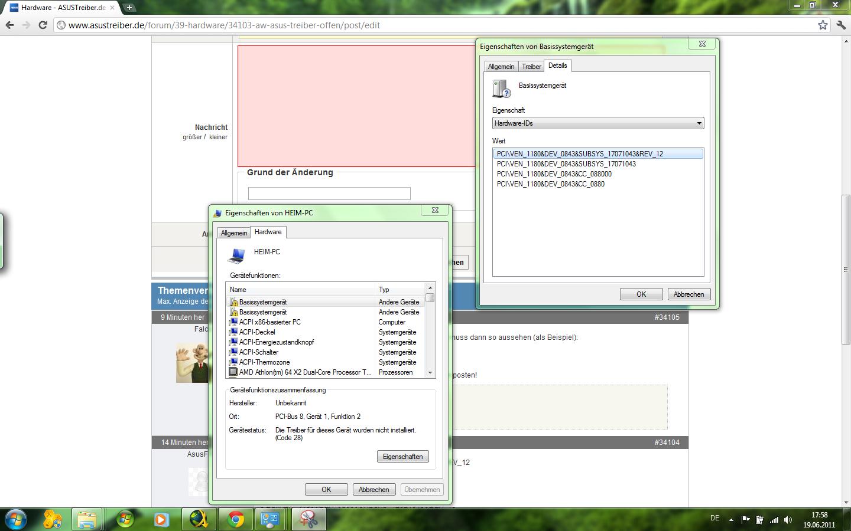851x531 pixels.
Task: Select the ACPI-Thermozone device row
Action: pyautogui.click(x=264, y=362)
